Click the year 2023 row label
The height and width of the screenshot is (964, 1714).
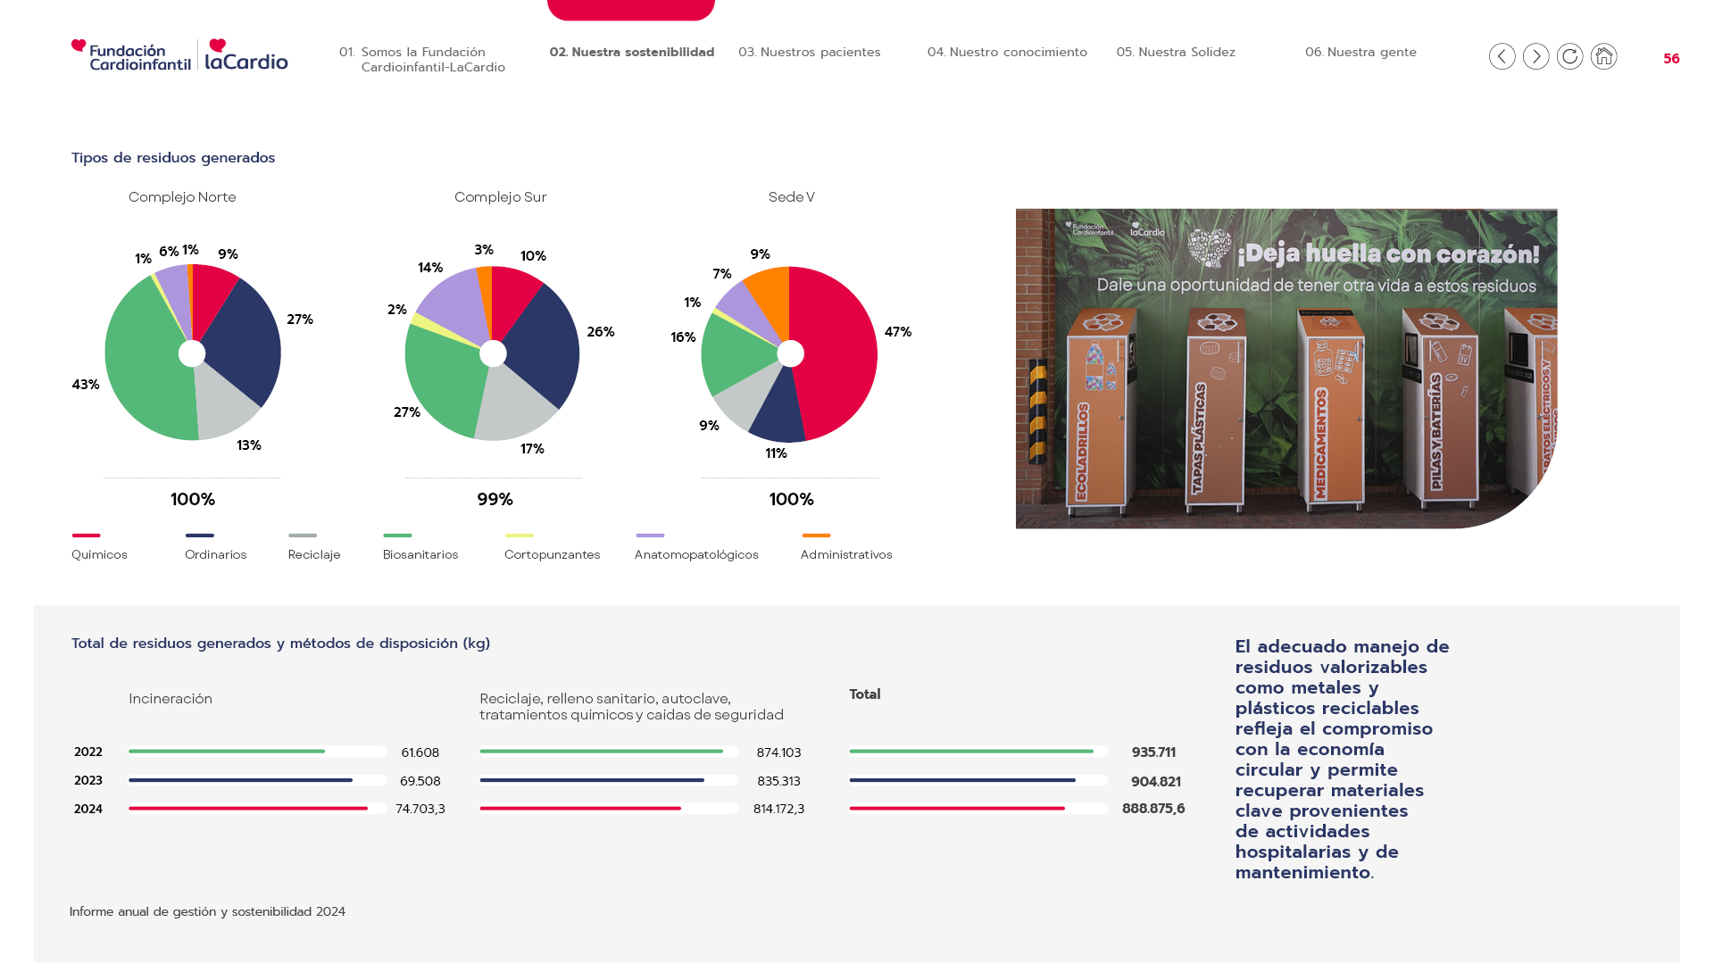(88, 781)
